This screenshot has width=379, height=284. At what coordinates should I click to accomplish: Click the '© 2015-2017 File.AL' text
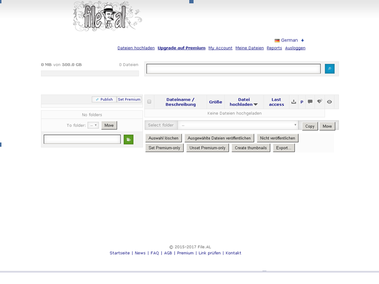tap(190, 247)
